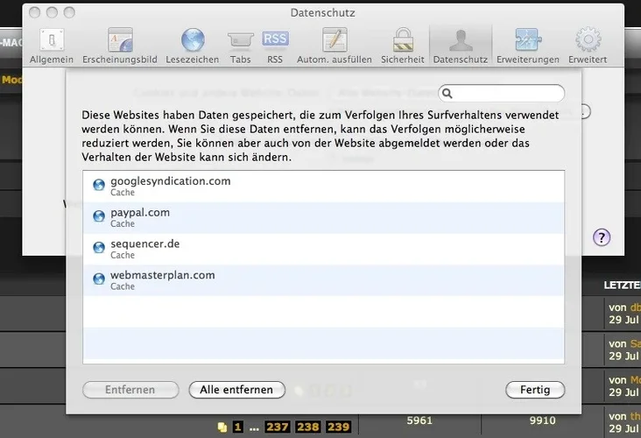The width and height of the screenshot is (641, 438).
Task: Select the paypal.com entry
Action: point(323,218)
